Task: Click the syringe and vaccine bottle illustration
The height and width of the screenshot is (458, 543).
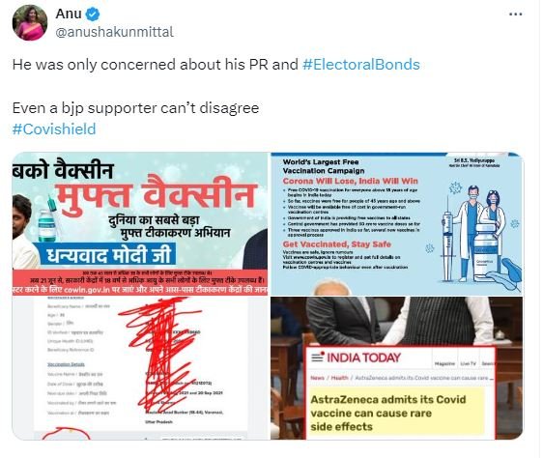Action: (481, 234)
